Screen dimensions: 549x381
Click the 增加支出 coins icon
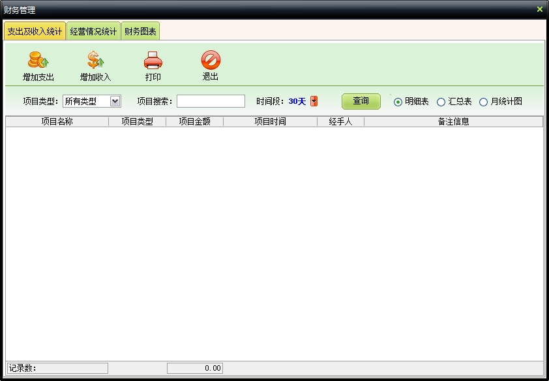click(x=38, y=61)
